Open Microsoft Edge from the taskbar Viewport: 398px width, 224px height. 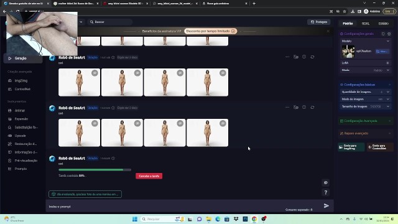pos(218,219)
